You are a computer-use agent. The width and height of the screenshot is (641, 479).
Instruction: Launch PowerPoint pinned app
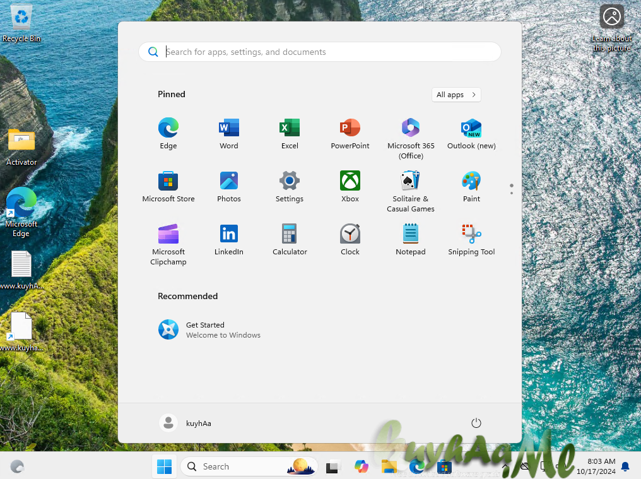click(x=350, y=134)
